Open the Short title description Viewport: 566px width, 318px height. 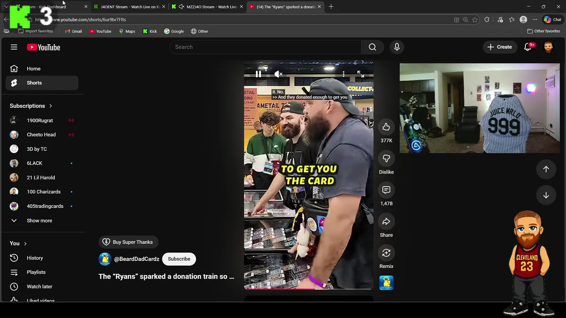point(166,276)
